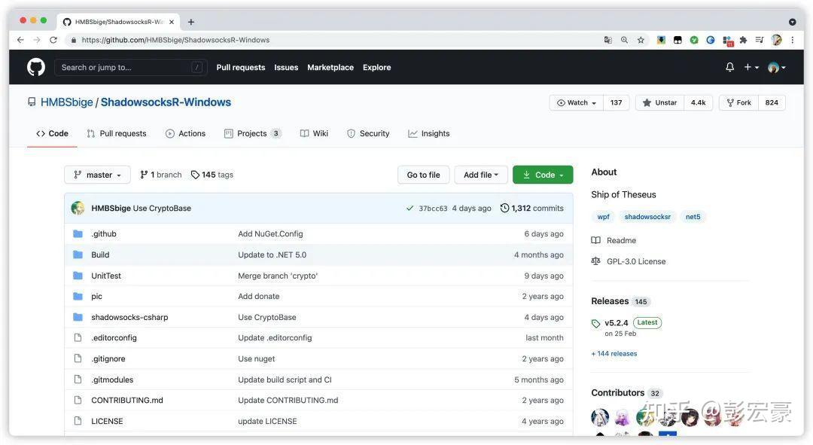
Task: Click the commit history clock icon
Action: (504, 208)
